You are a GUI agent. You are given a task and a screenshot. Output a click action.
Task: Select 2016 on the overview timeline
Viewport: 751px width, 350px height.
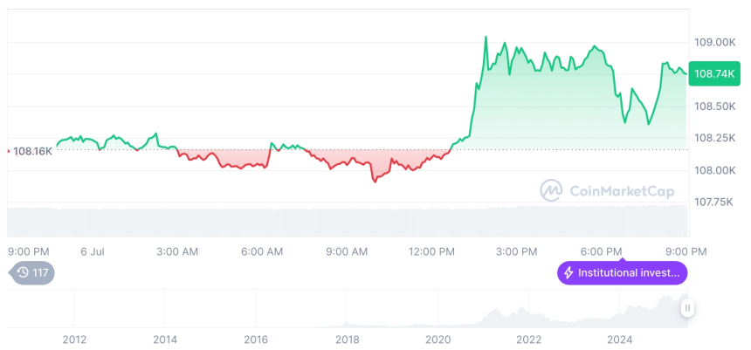click(x=256, y=339)
